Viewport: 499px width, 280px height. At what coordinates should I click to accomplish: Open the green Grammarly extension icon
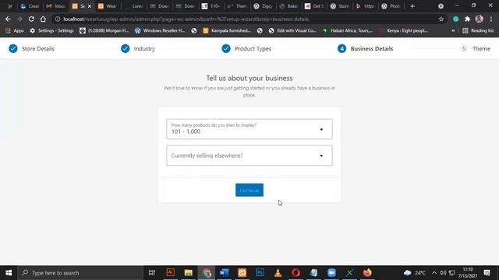(455, 19)
